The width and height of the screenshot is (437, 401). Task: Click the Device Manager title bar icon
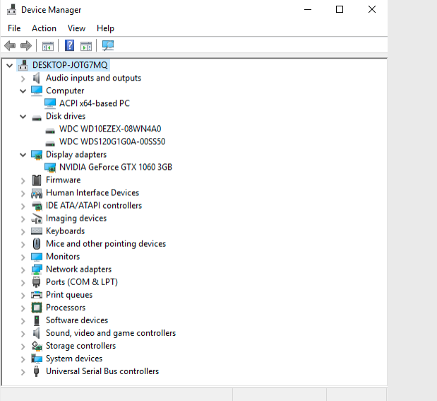coord(12,9)
